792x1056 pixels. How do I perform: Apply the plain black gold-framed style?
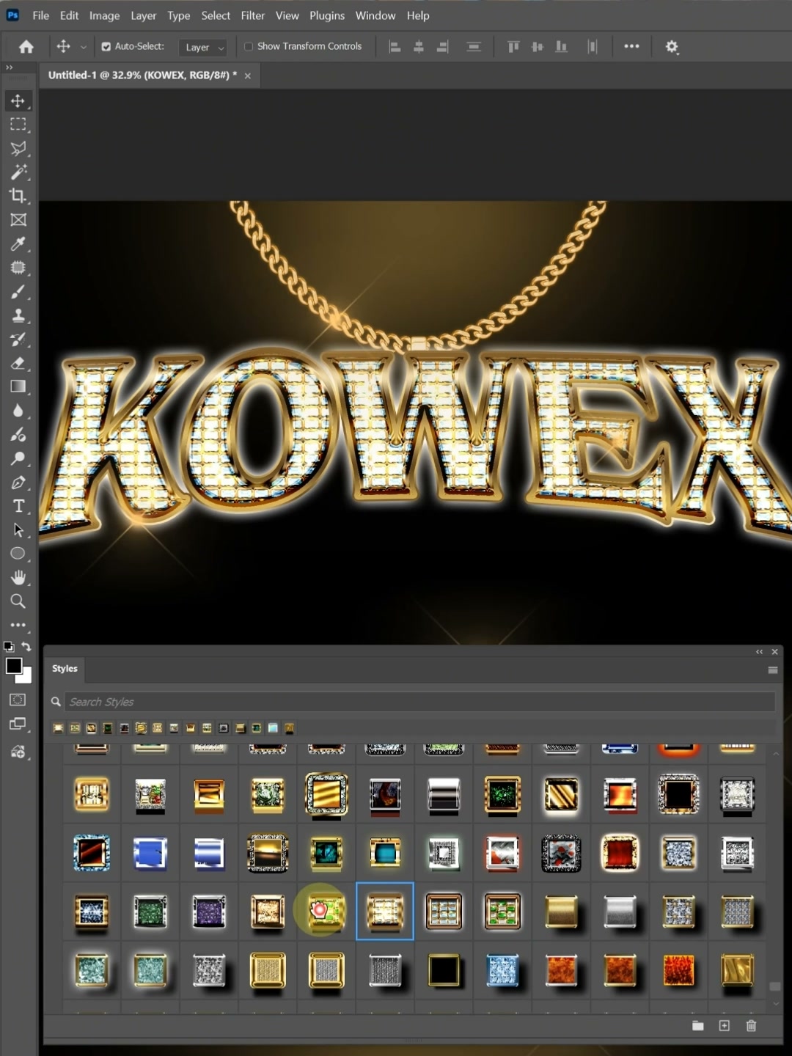444,970
